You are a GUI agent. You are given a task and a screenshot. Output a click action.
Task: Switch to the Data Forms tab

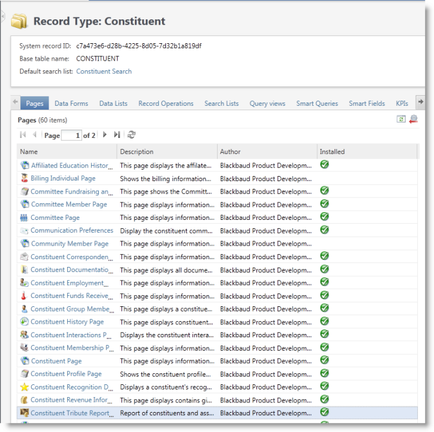click(x=71, y=103)
